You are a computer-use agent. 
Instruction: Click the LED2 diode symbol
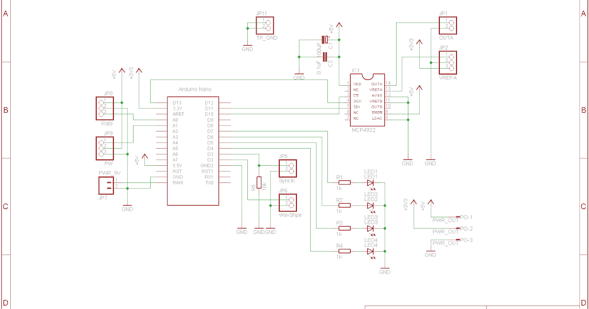371,206
